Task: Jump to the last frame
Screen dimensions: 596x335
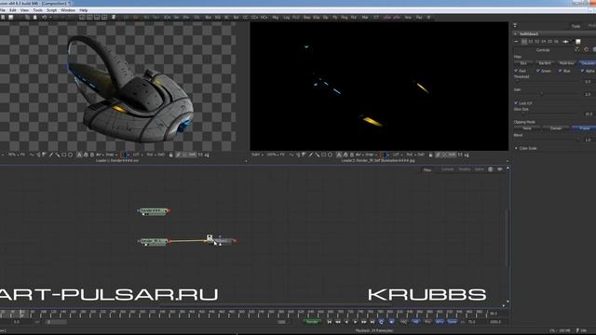Action: (372, 322)
